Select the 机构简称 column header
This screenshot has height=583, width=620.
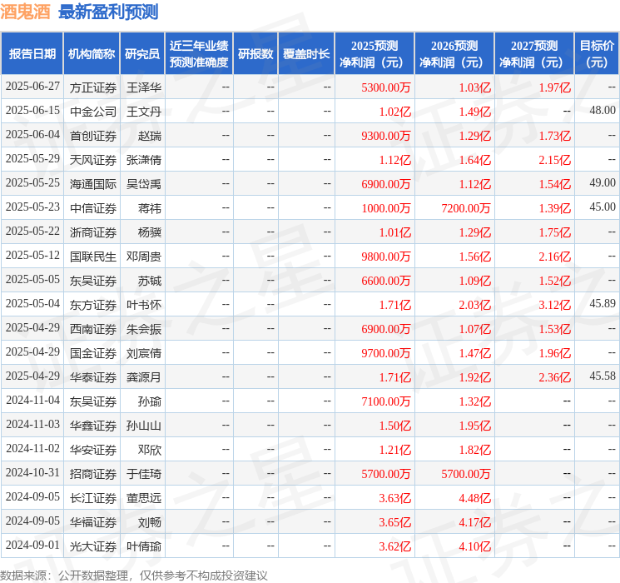[92, 54]
